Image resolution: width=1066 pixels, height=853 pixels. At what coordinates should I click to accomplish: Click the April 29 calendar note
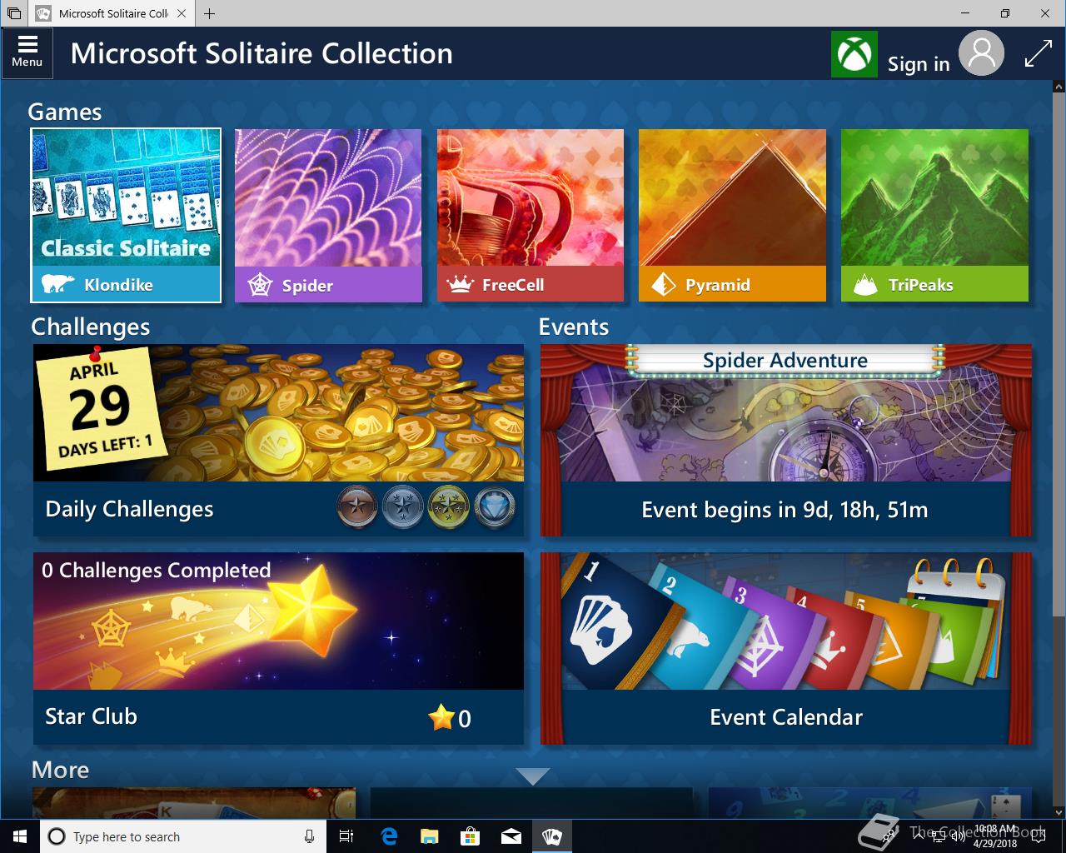[x=102, y=407]
